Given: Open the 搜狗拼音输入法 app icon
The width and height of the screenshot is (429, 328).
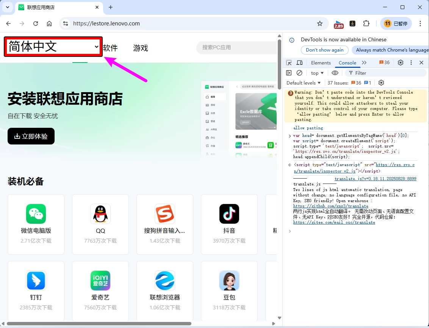Looking at the screenshot, I should pyautogui.click(x=165, y=213).
